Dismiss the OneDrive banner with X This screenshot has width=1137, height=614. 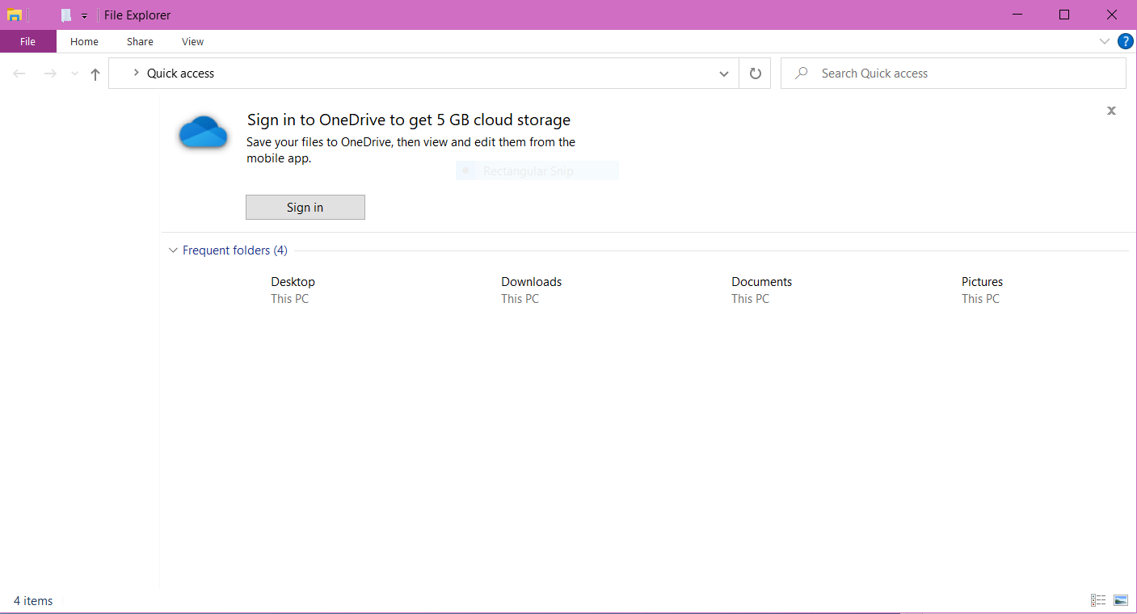click(1112, 111)
